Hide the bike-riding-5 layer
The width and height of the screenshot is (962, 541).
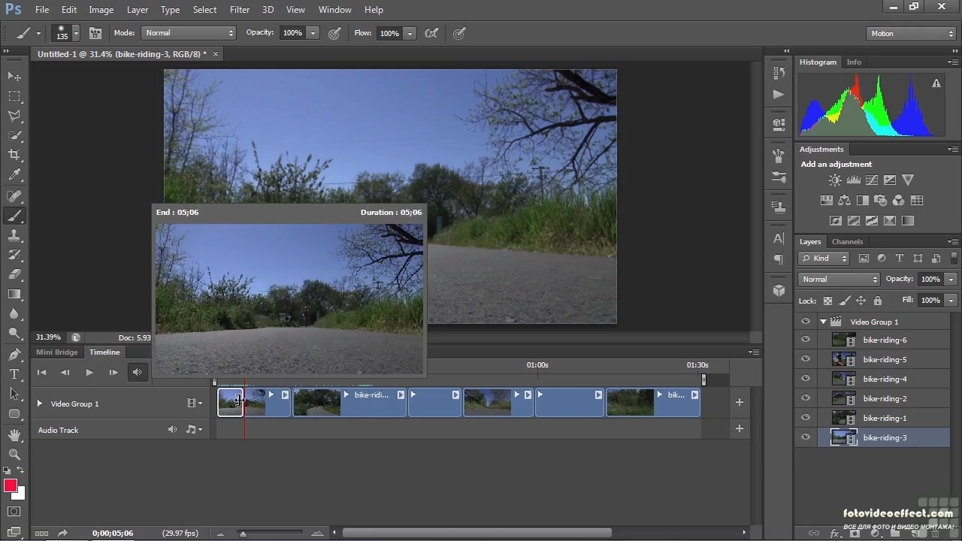coord(806,359)
